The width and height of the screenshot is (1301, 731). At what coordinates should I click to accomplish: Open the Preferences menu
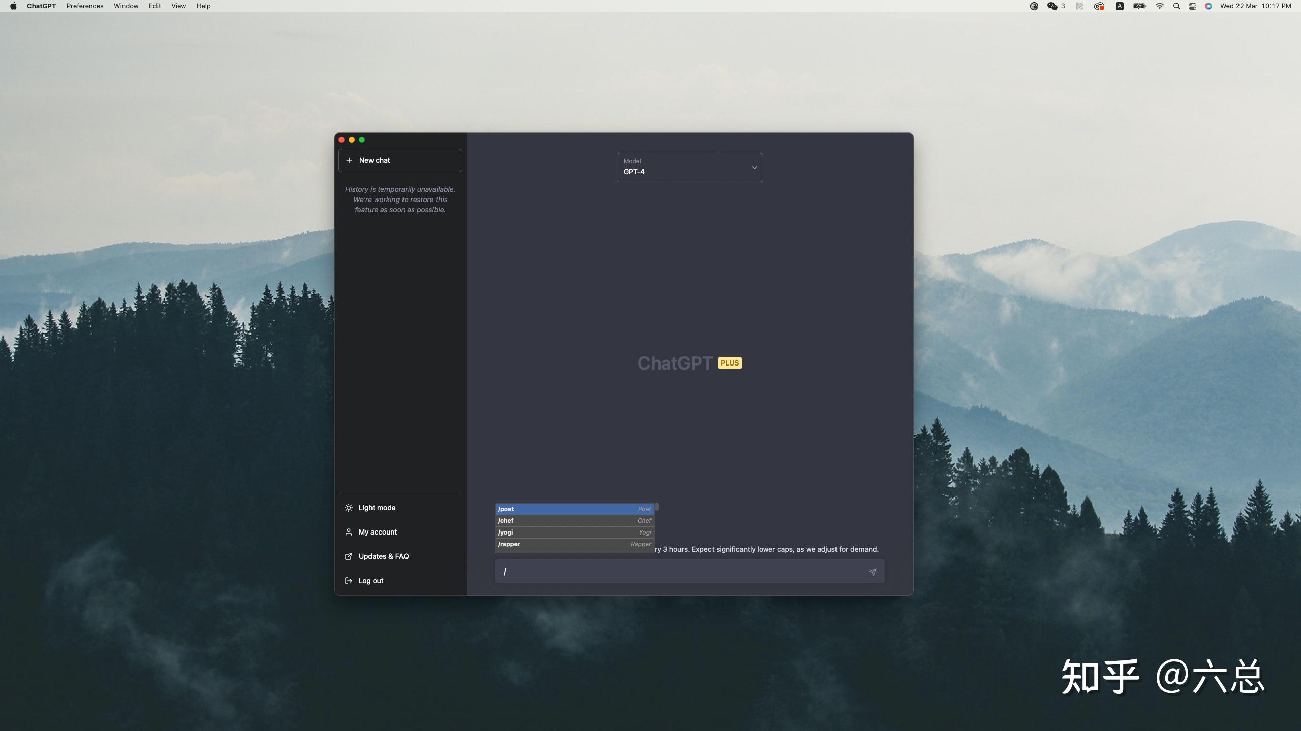(x=85, y=6)
